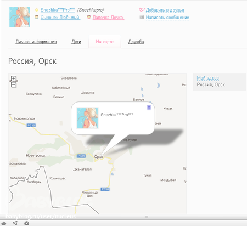The image size is (247, 226).
Task: Click the Репино label on the map
Action: 59,97
